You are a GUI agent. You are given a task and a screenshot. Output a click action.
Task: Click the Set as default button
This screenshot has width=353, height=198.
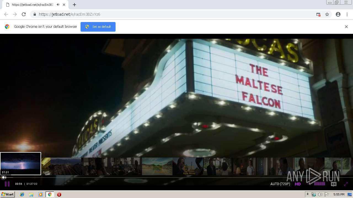pyautogui.click(x=98, y=27)
